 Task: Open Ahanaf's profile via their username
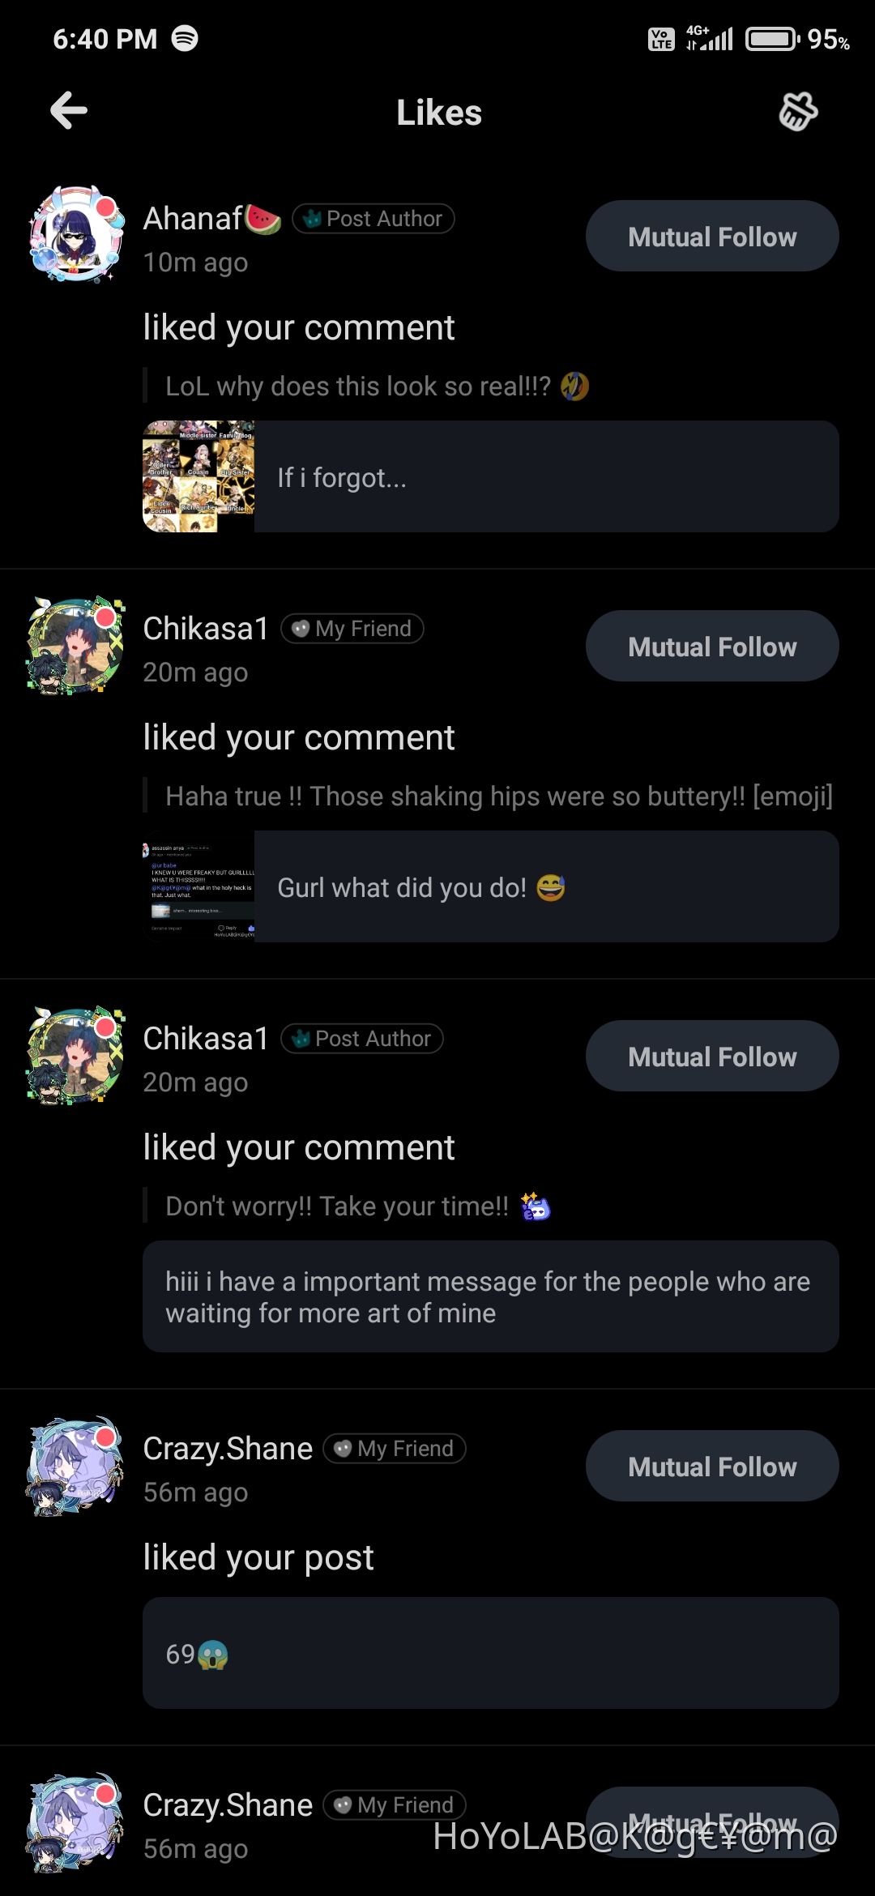tap(194, 217)
